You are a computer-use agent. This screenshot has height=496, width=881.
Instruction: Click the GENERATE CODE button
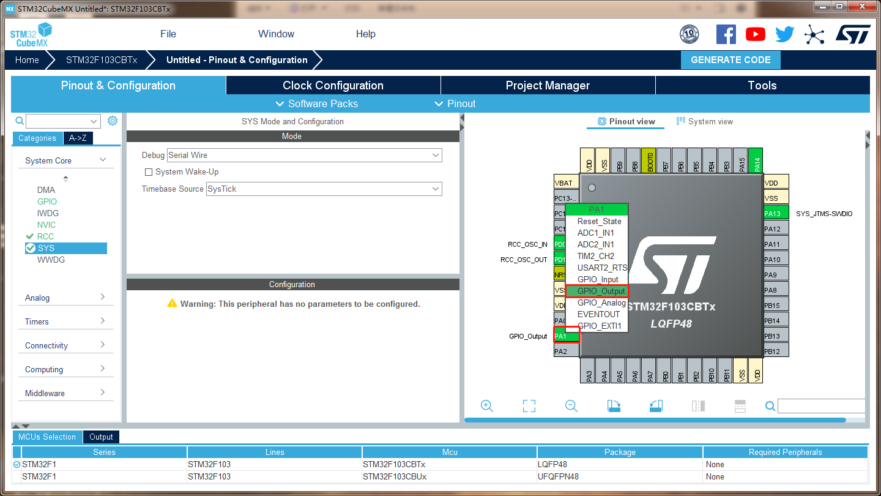coord(730,60)
